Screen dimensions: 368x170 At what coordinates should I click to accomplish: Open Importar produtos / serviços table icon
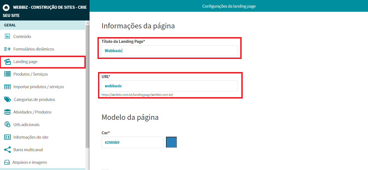7,87
